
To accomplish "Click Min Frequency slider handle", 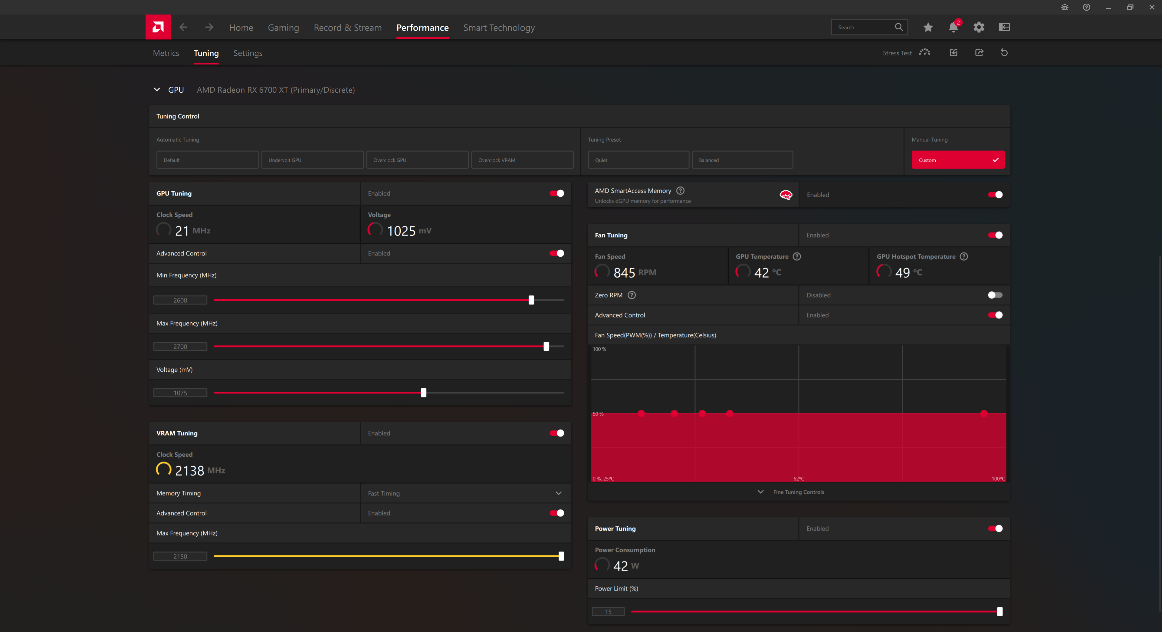I will [531, 300].
